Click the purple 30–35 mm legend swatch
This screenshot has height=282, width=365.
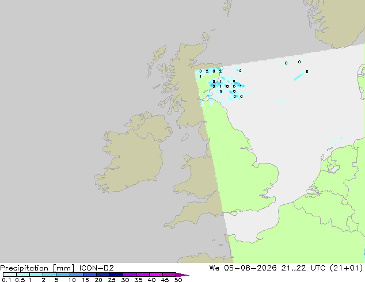coord(130,275)
